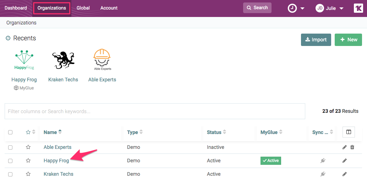Star the Happy Frog organization
The width and height of the screenshot is (367, 180).
pos(28,161)
